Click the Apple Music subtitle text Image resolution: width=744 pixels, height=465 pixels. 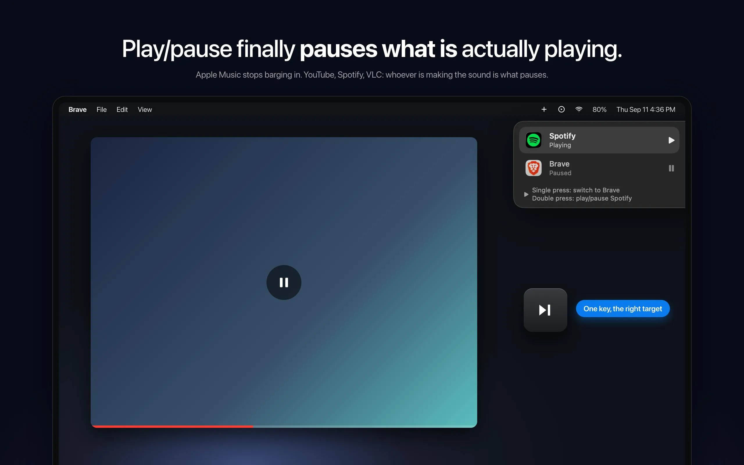(x=372, y=75)
